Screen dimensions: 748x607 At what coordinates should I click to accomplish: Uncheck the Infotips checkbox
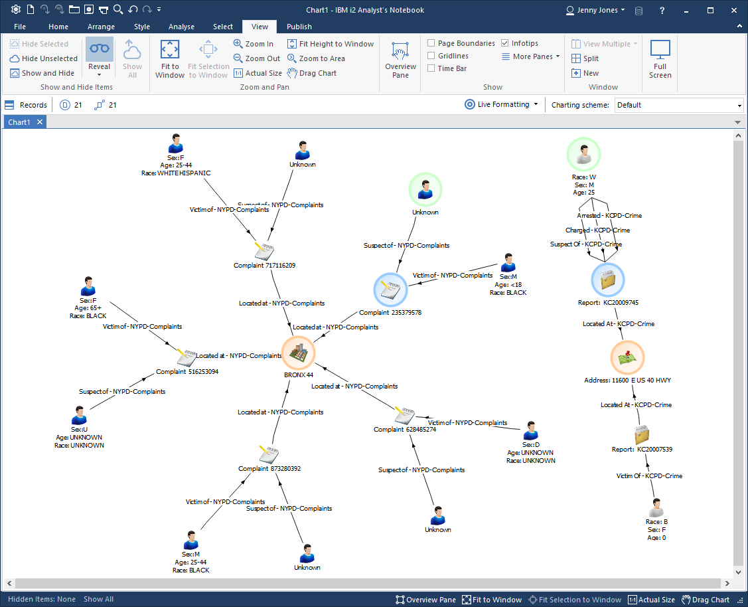pyautogui.click(x=505, y=43)
